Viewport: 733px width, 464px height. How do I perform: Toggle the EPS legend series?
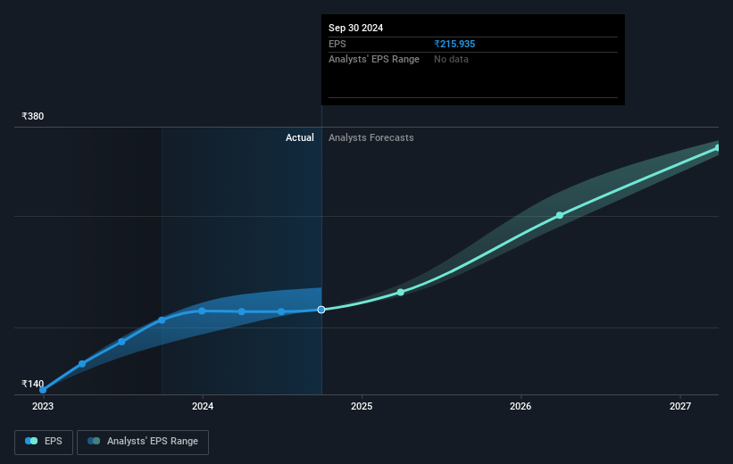(44, 442)
